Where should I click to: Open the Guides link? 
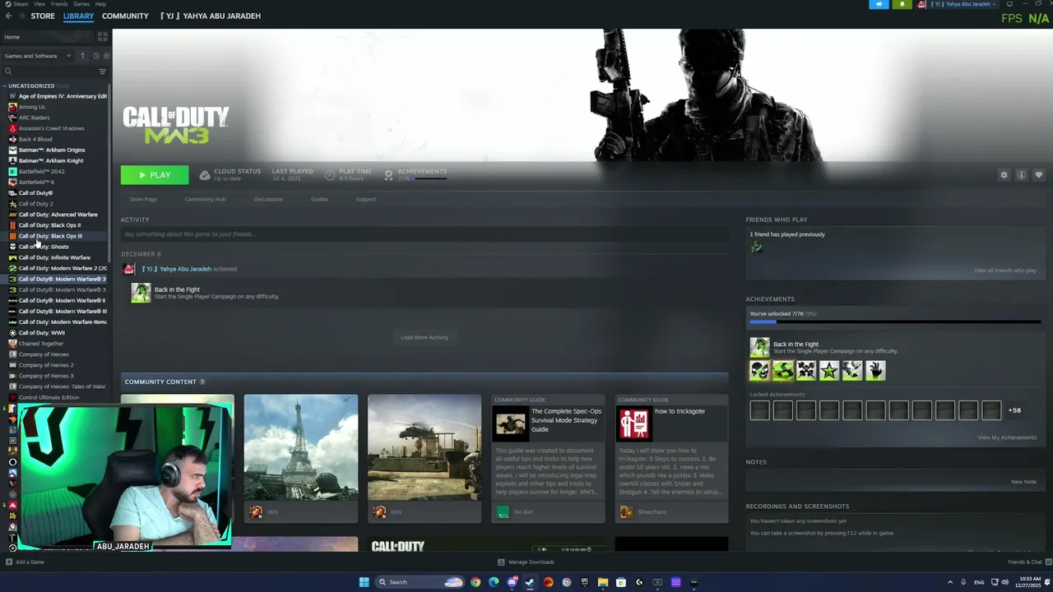click(x=319, y=199)
